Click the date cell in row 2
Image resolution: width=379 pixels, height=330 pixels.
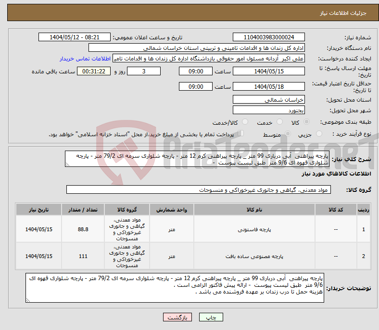(x=38, y=256)
